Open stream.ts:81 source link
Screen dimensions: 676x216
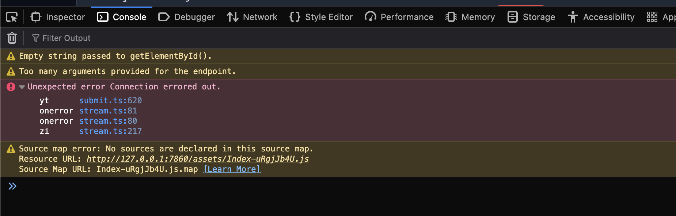108,111
